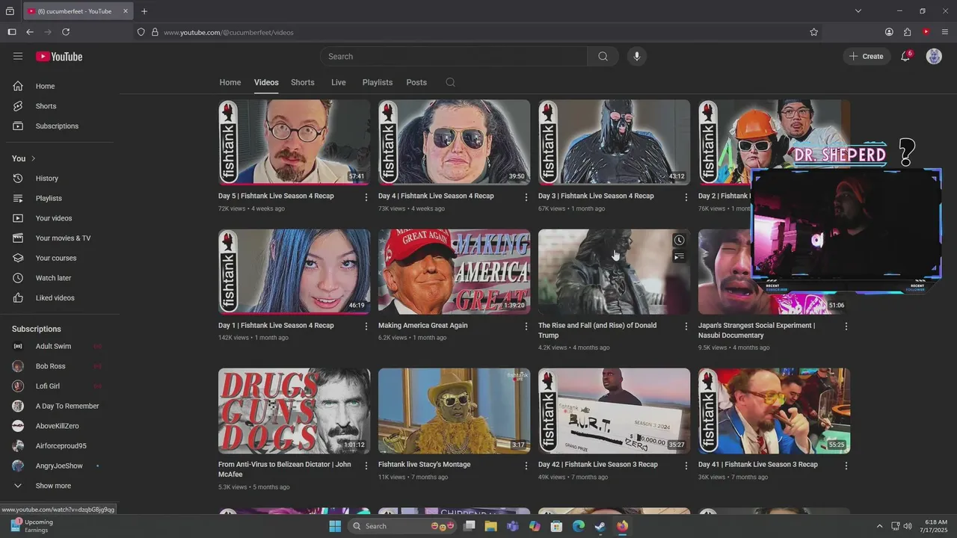Open the account avatar menu

tap(934, 56)
